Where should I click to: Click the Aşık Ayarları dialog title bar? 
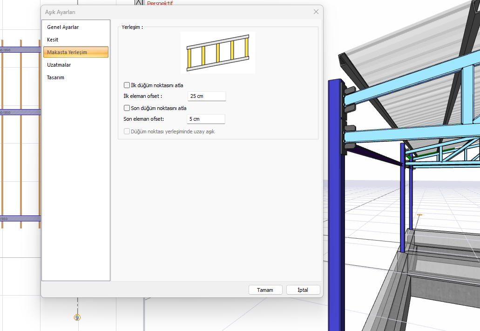[177, 12]
